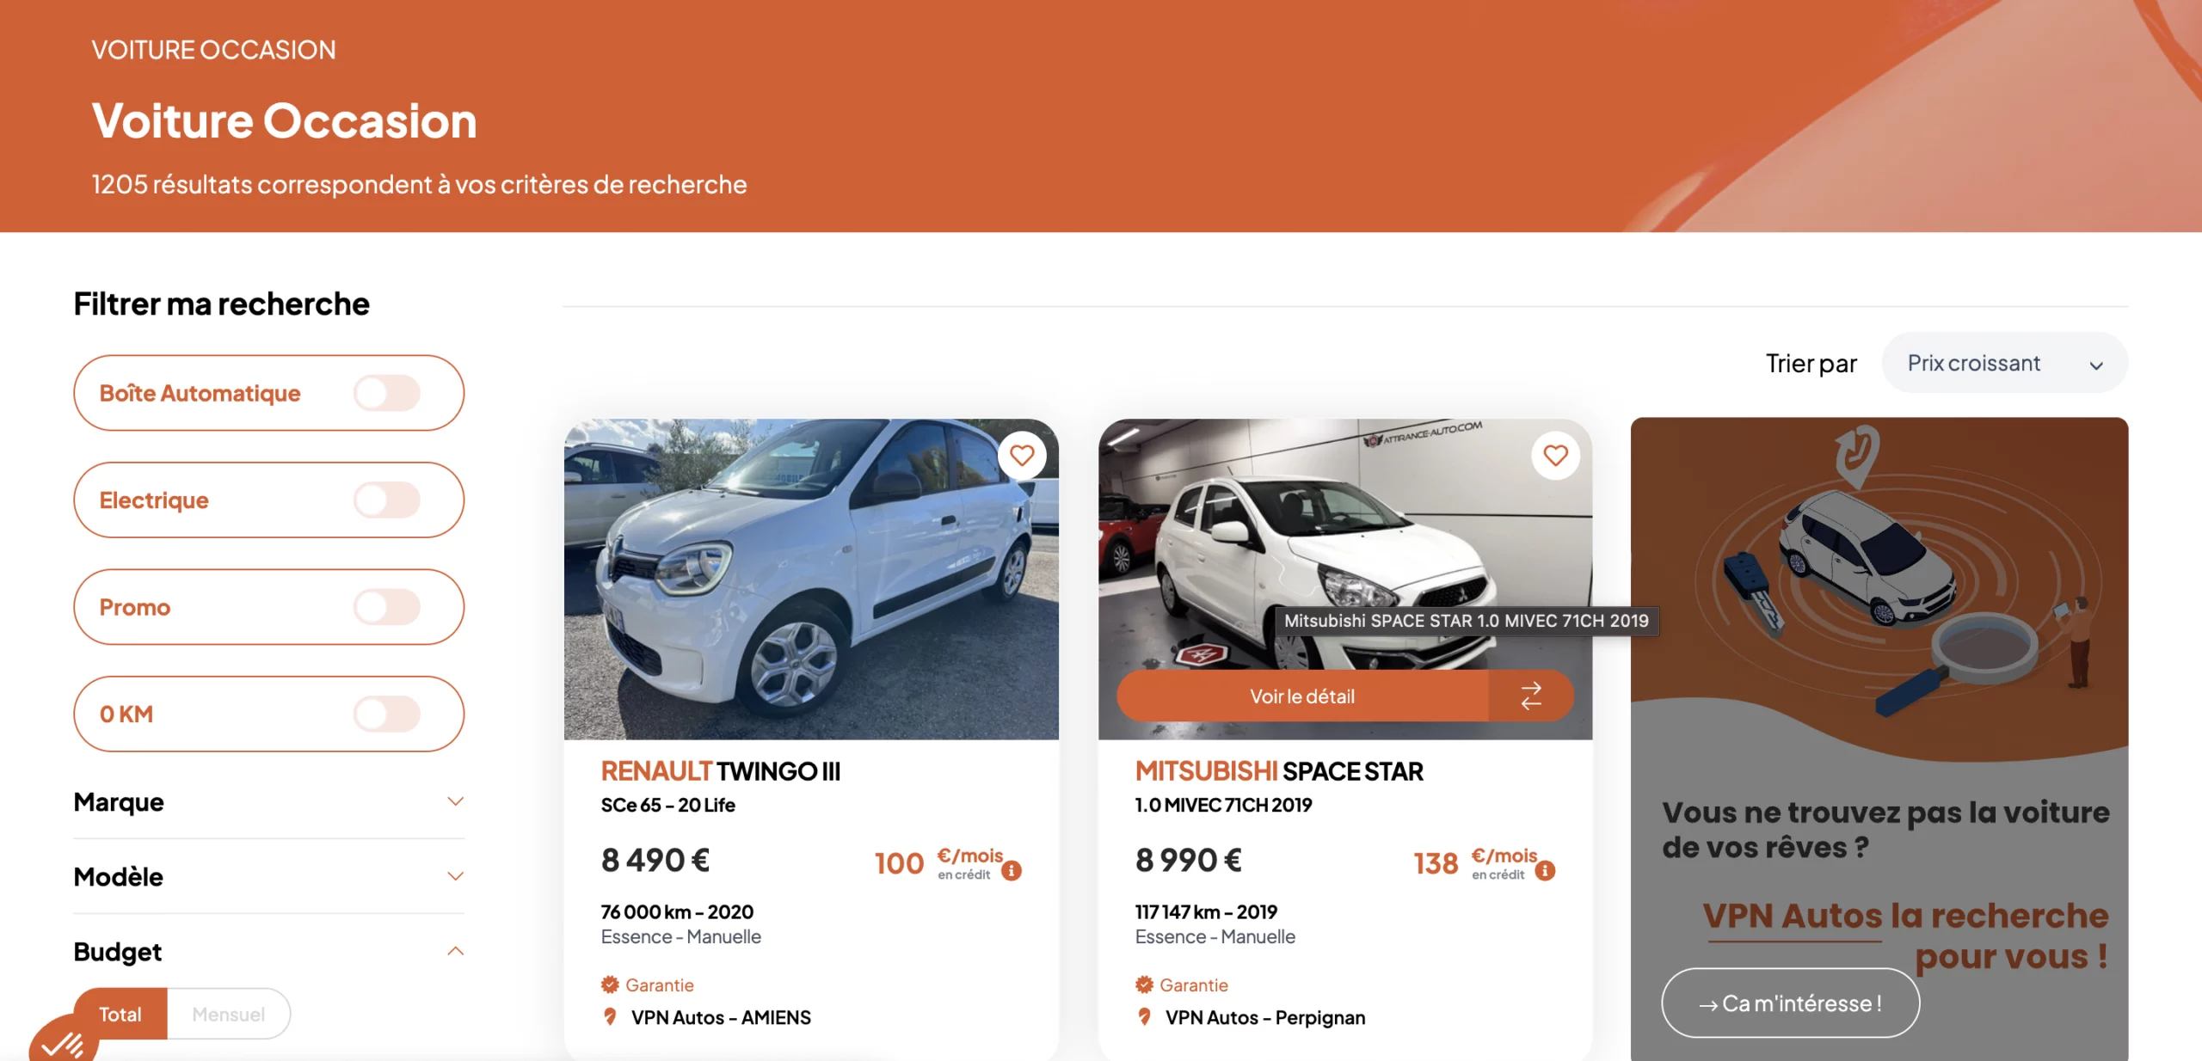Select the Mensuel budget tab

pyautogui.click(x=229, y=1014)
